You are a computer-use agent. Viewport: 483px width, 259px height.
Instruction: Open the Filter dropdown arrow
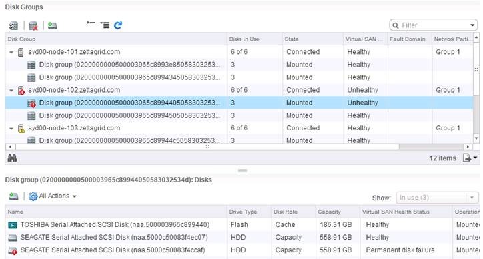pyautogui.click(x=472, y=25)
